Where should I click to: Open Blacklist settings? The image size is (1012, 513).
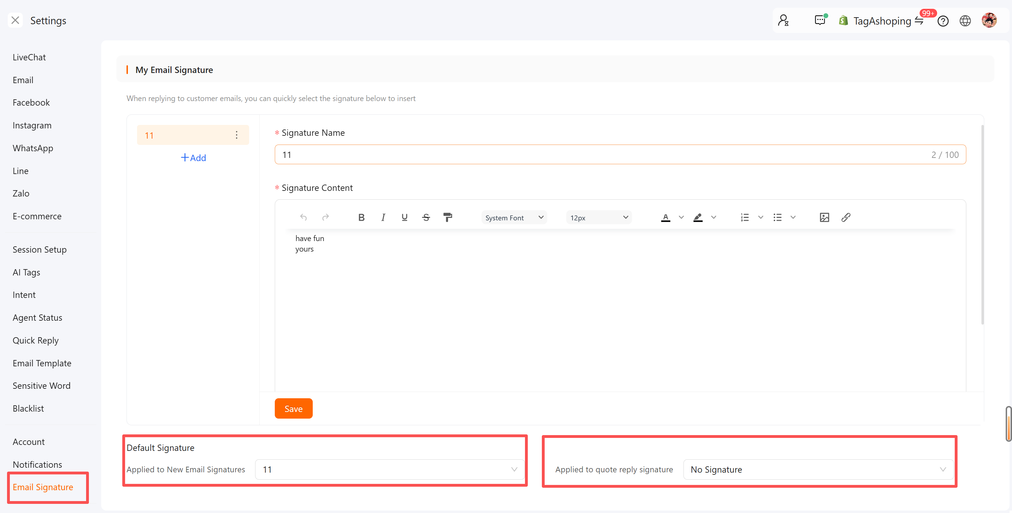[x=28, y=408]
